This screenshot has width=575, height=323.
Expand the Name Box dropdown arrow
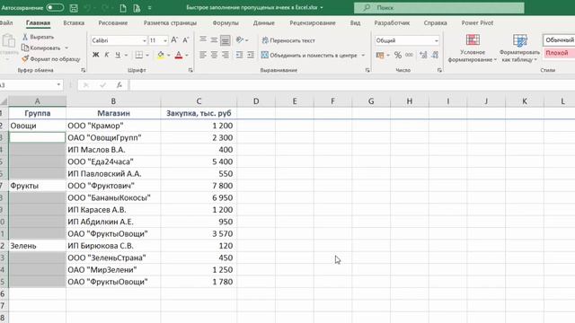pyautogui.click(x=58, y=85)
